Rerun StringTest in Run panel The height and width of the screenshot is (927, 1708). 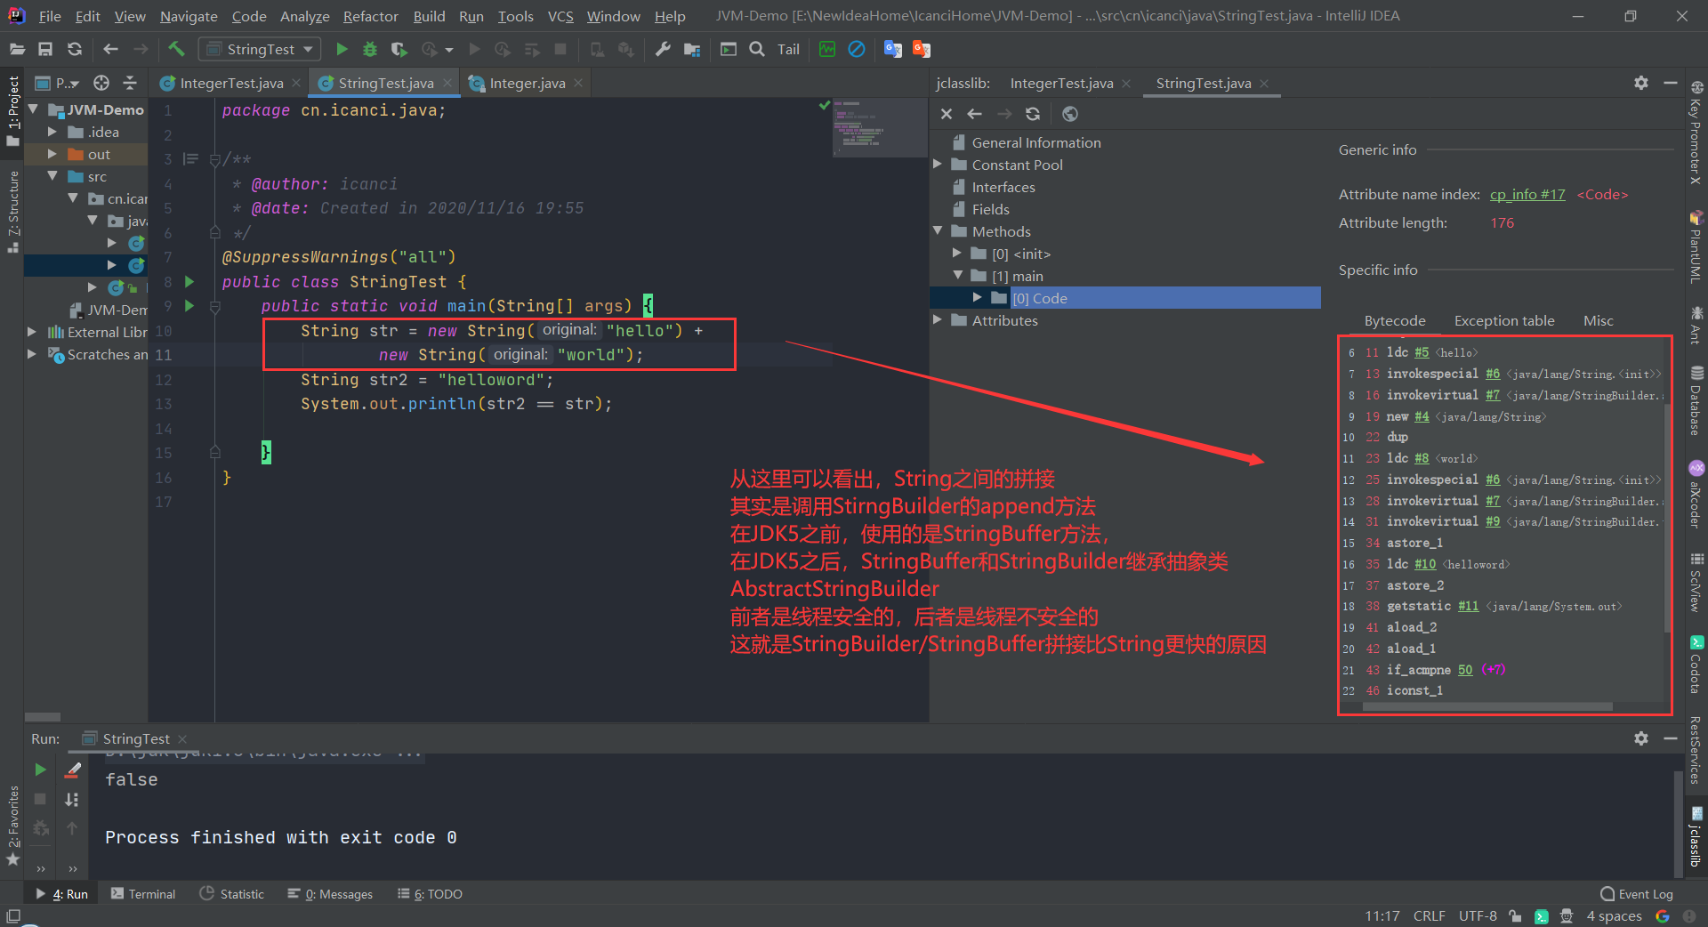[x=40, y=770]
